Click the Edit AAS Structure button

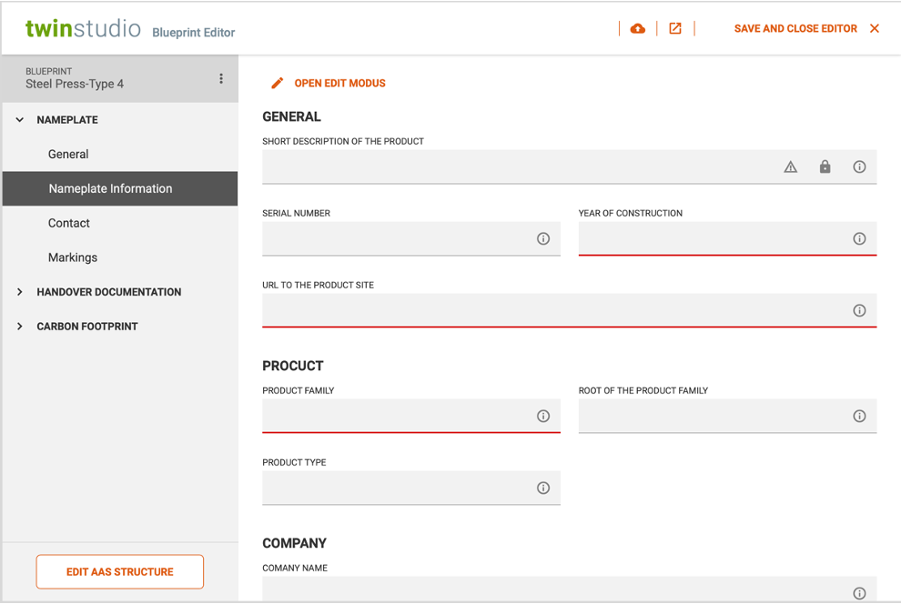(120, 571)
